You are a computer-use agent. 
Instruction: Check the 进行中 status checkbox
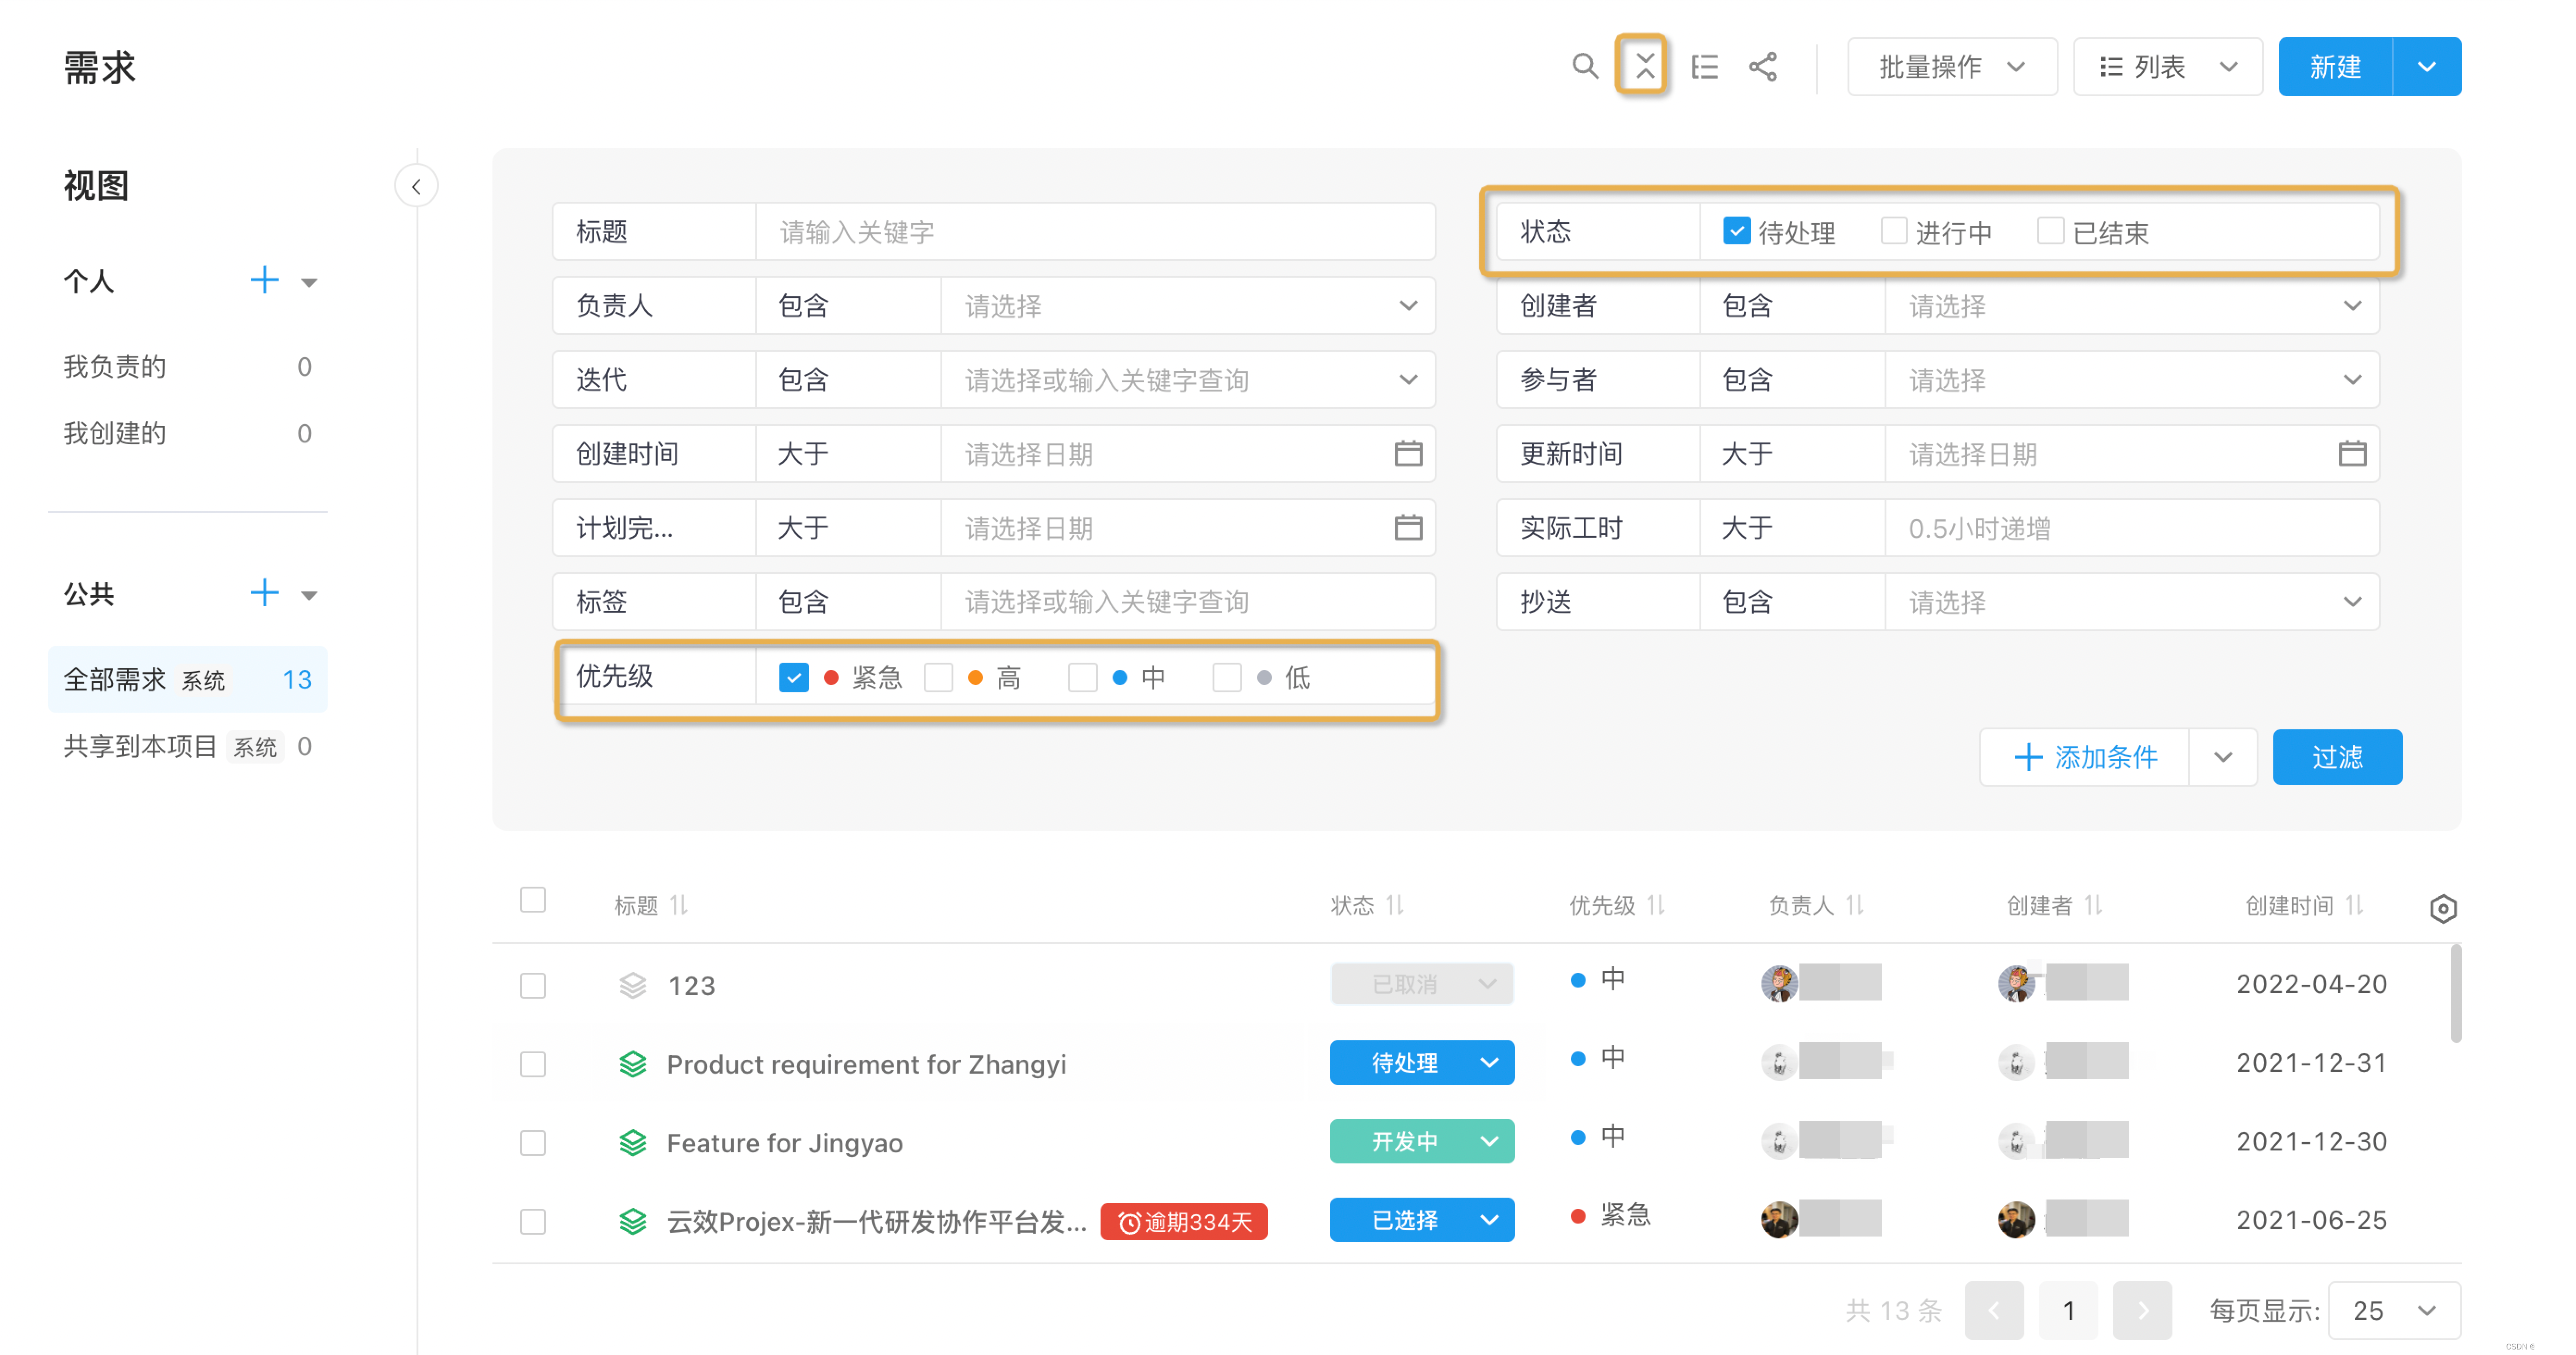click(x=1893, y=231)
